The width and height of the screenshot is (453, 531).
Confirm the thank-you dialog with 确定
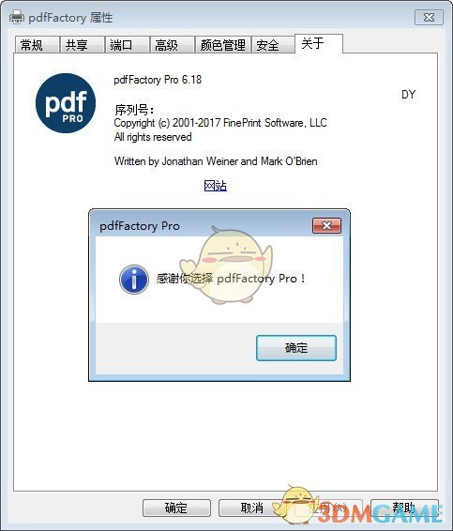point(296,348)
